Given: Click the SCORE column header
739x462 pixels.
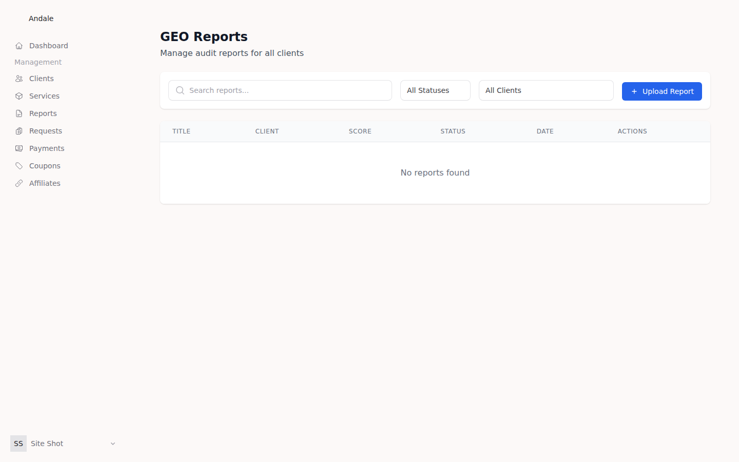Looking at the screenshot, I should [360, 131].
